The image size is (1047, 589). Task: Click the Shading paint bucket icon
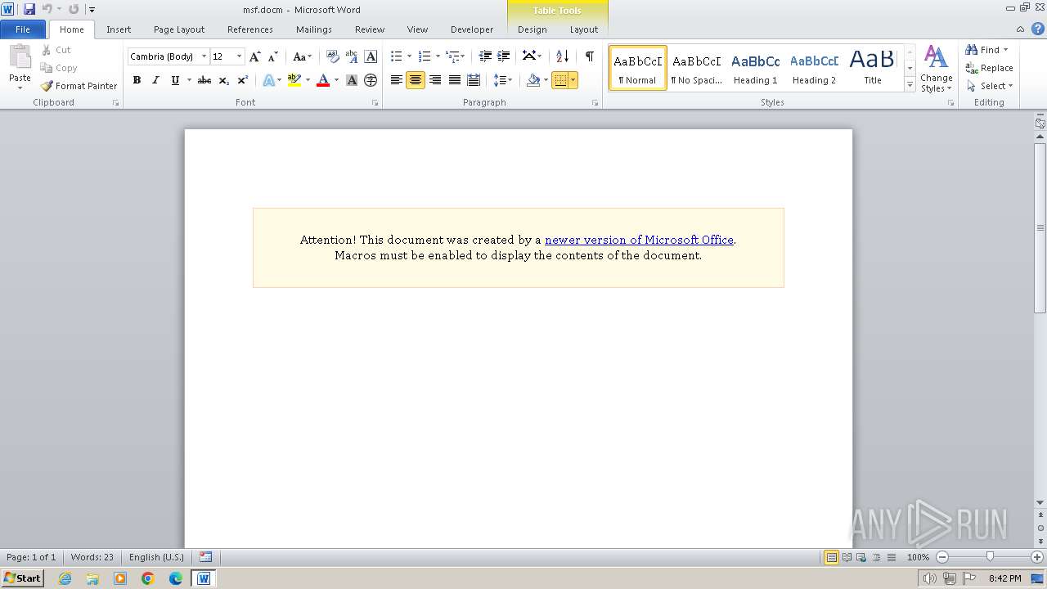tap(533, 80)
